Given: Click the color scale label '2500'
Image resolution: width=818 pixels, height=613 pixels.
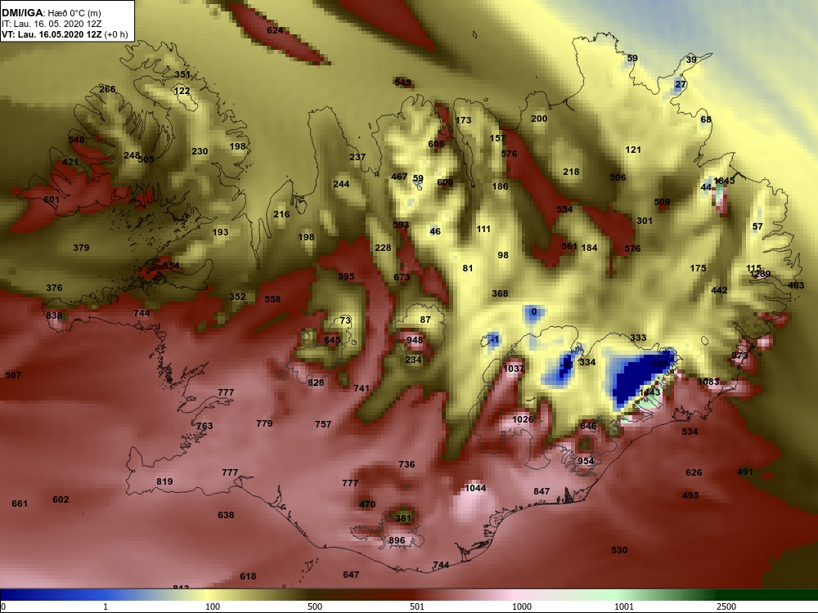Looking at the screenshot, I should (726, 606).
